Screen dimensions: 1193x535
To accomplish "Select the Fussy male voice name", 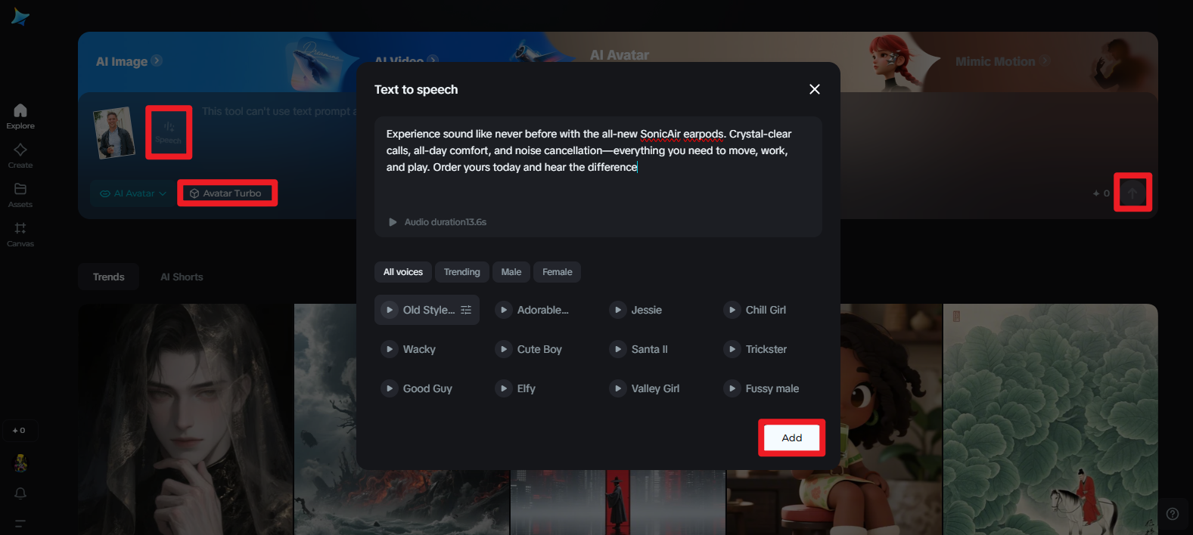I will pyautogui.click(x=772, y=388).
